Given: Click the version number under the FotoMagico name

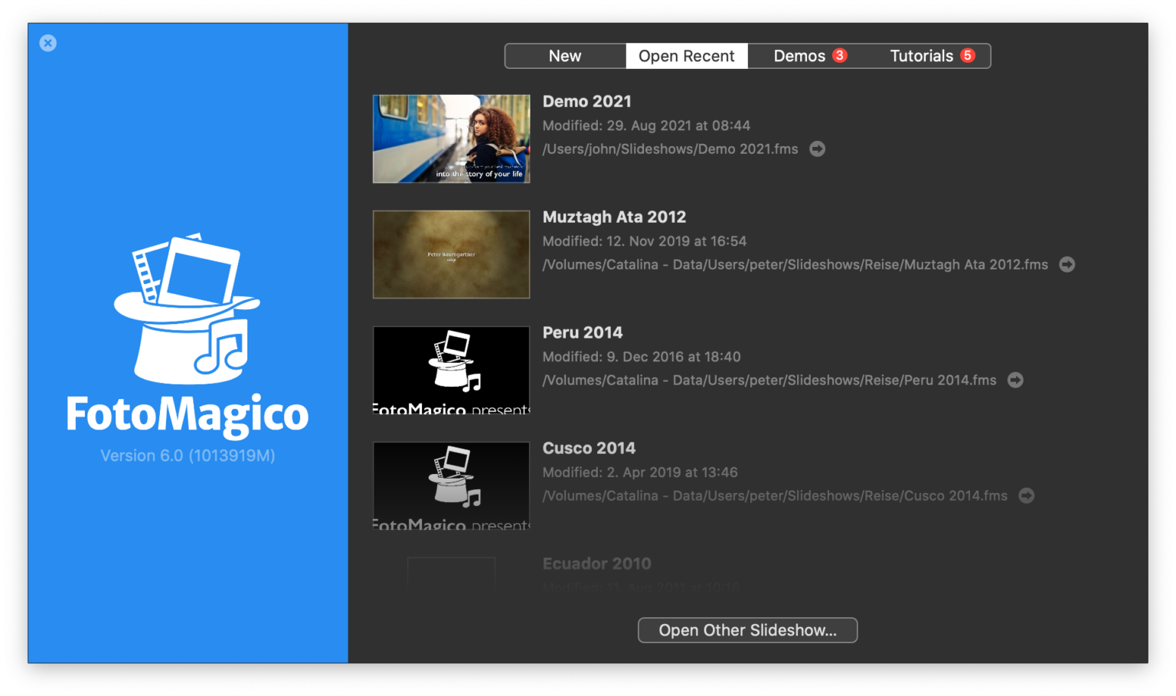Looking at the screenshot, I should [x=188, y=456].
